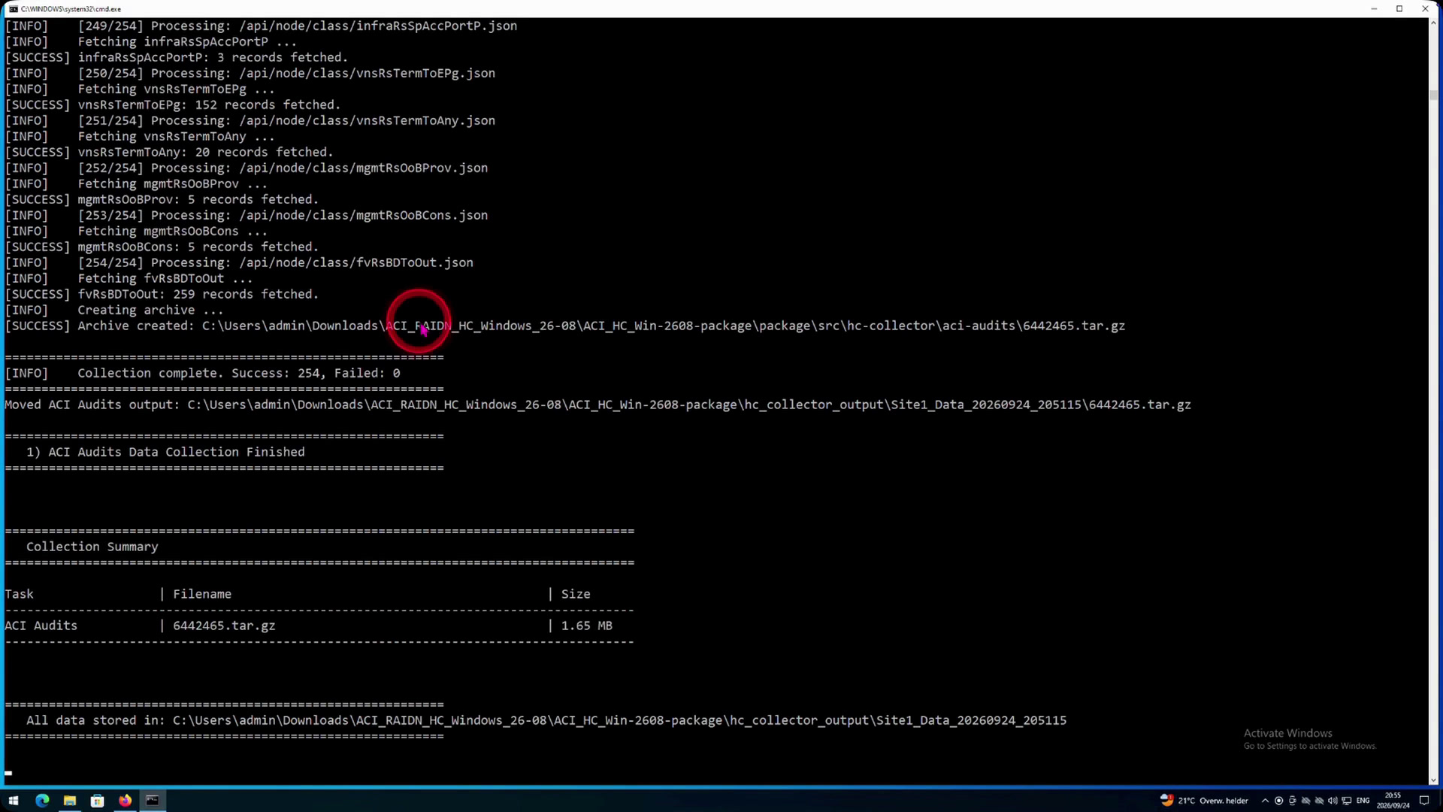Click the scrollbar down arrow
Image resolution: width=1443 pixels, height=812 pixels.
[x=1434, y=780]
